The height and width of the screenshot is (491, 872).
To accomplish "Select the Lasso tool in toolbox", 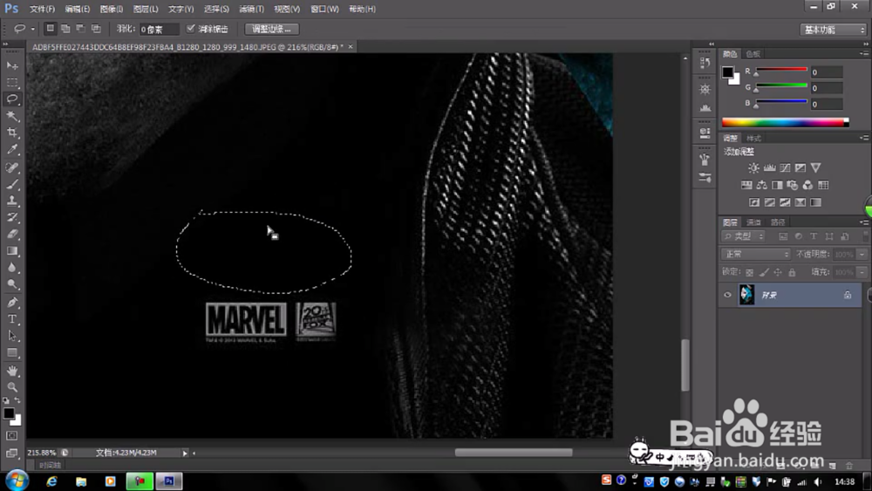I will coord(12,99).
